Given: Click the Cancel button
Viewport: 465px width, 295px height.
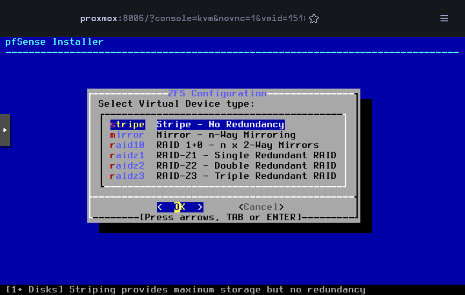Looking at the screenshot, I should click(x=261, y=207).
